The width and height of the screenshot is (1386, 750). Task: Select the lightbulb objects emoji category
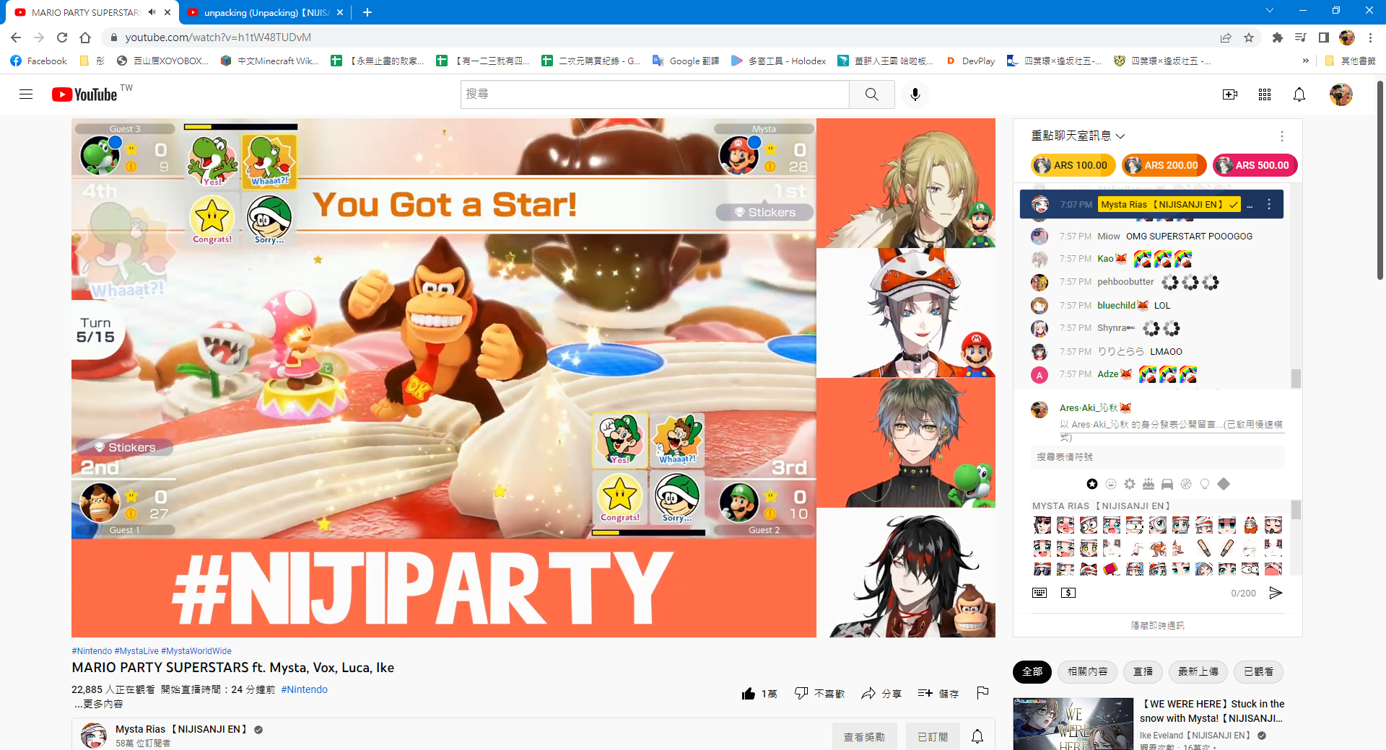[x=1205, y=484]
